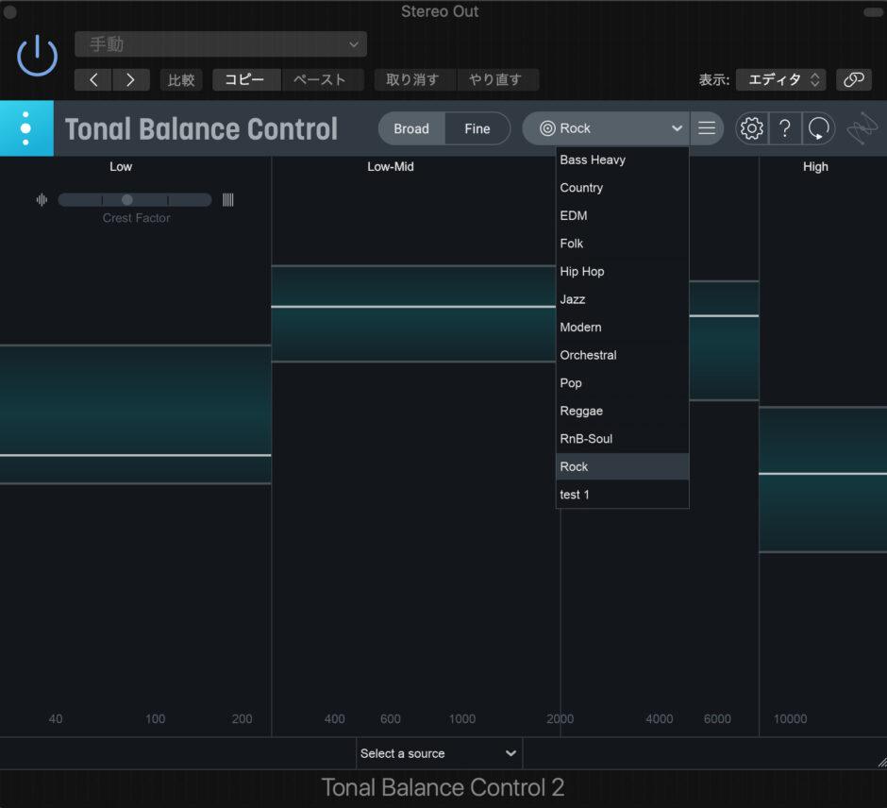The image size is (887, 808).
Task: Open the Select a source dropdown
Action: click(438, 753)
